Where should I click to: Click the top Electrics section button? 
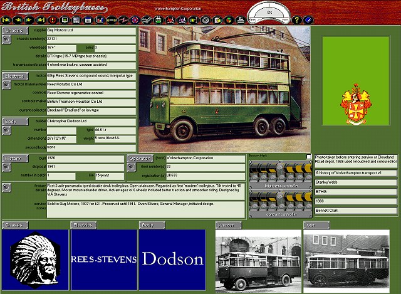[x=15, y=76]
